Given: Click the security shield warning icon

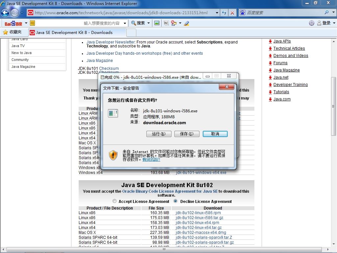Looking at the screenshot, I should pyautogui.click(x=113, y=155).
